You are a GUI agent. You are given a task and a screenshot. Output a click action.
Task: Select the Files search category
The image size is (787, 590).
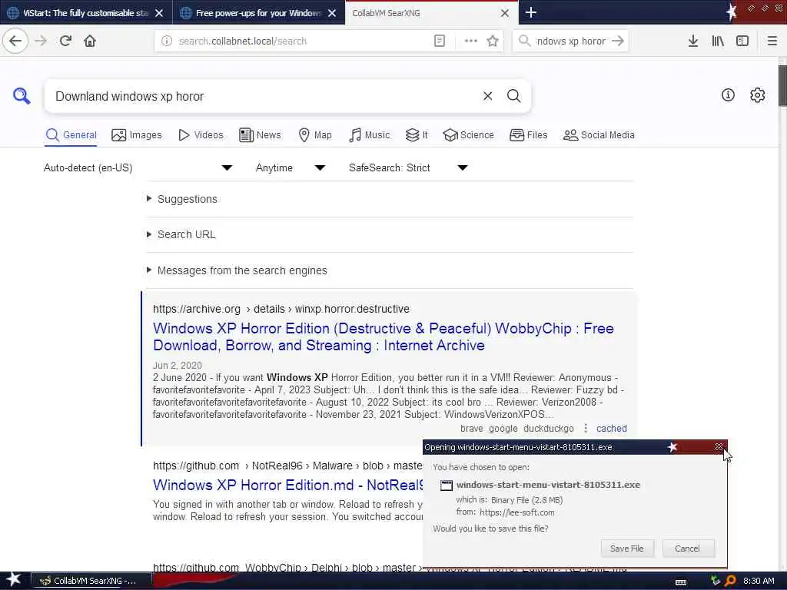pos(528,135)
